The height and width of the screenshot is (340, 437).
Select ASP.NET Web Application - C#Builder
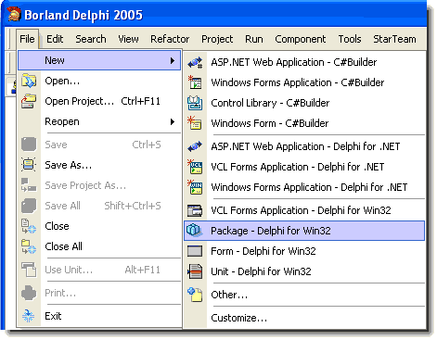pyautogui.click(x=304, y=62)
